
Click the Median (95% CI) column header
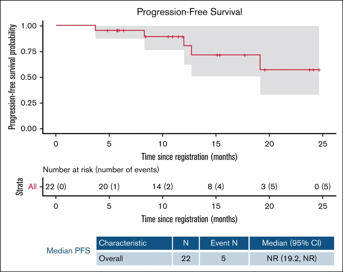[292, 243]
